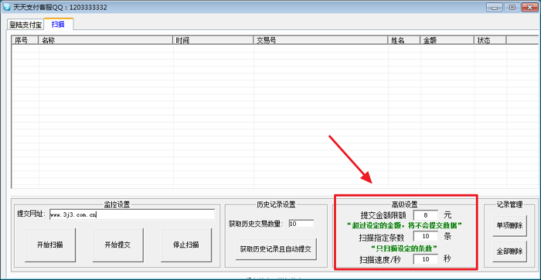
Task: Focus the 获取历史交易数量 field
Action: (301, 224)
